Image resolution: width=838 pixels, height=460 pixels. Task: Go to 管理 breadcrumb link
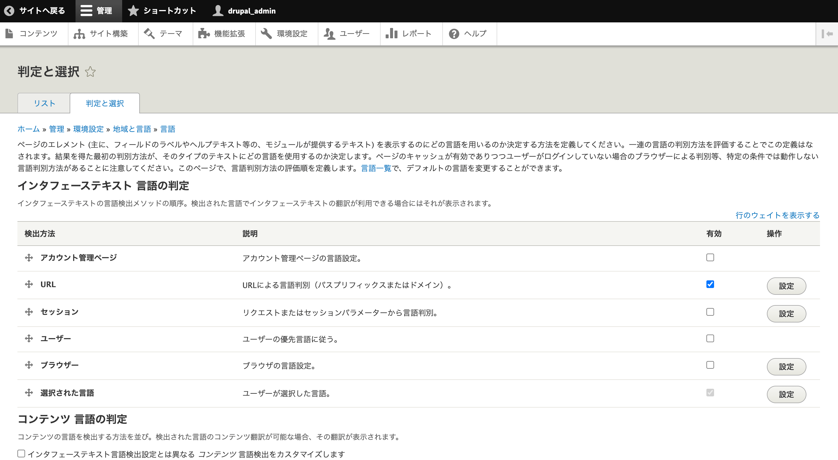pyautogui.click(x=57, y=129)
